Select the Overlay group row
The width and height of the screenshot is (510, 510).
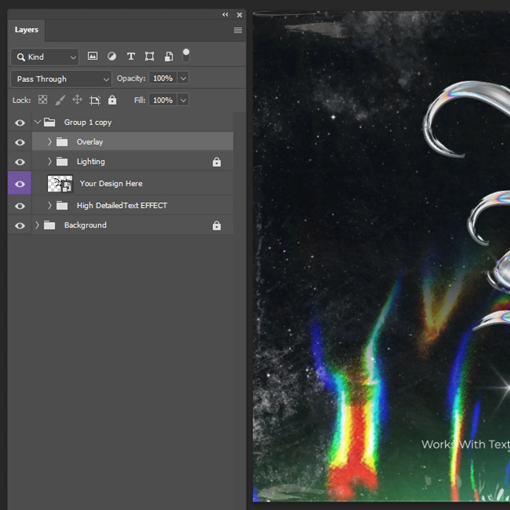coord(133,142)
